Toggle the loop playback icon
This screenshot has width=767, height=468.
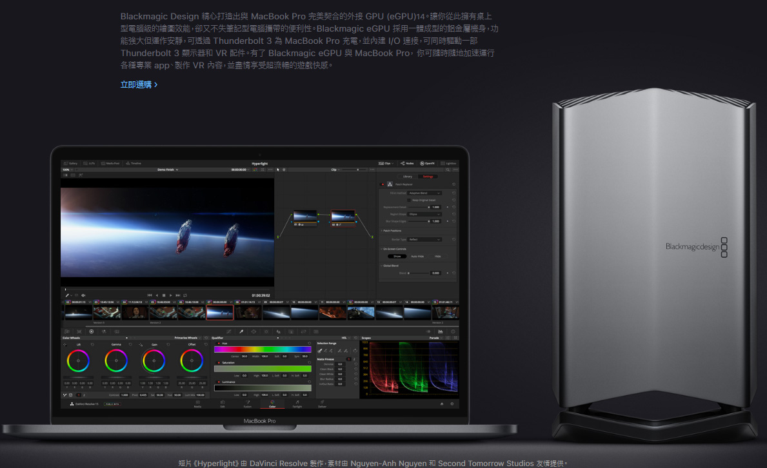[x=185, y=295]
